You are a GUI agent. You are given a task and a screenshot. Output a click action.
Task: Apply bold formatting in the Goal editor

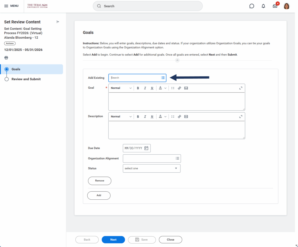(138, 88)
